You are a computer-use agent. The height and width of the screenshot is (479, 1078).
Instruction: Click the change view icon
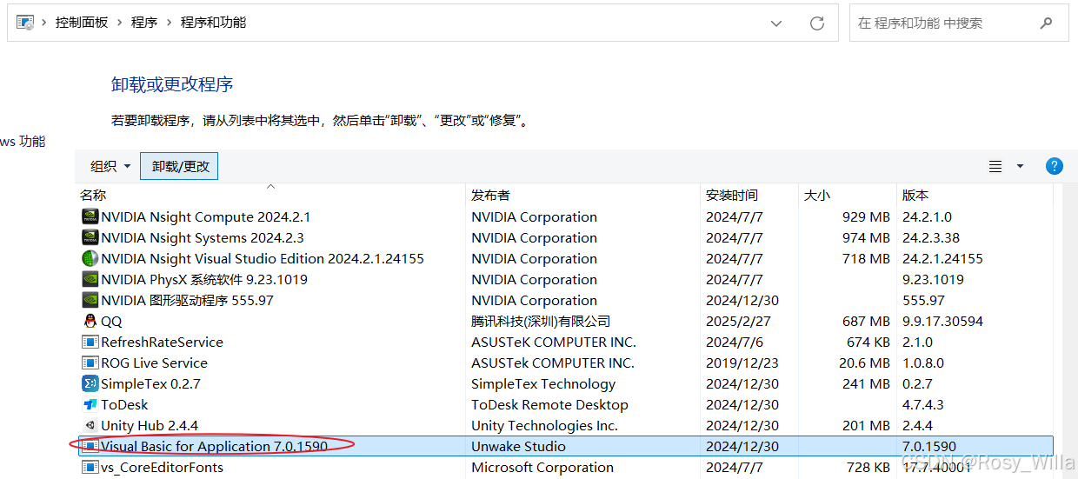(995, 166)
